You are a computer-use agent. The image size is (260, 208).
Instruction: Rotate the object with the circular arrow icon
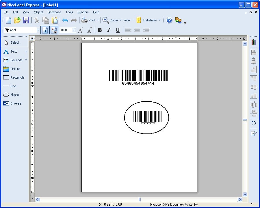(254, 123)
